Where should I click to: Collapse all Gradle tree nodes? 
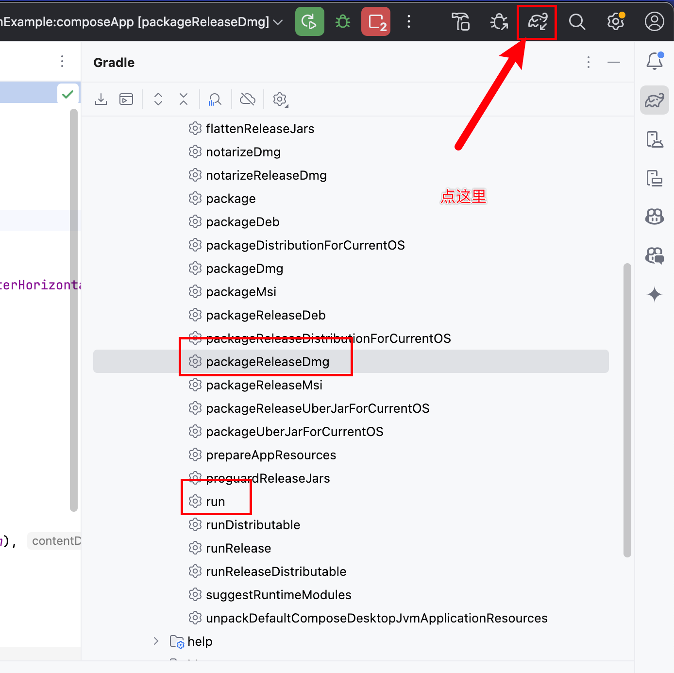coord(184,99)
